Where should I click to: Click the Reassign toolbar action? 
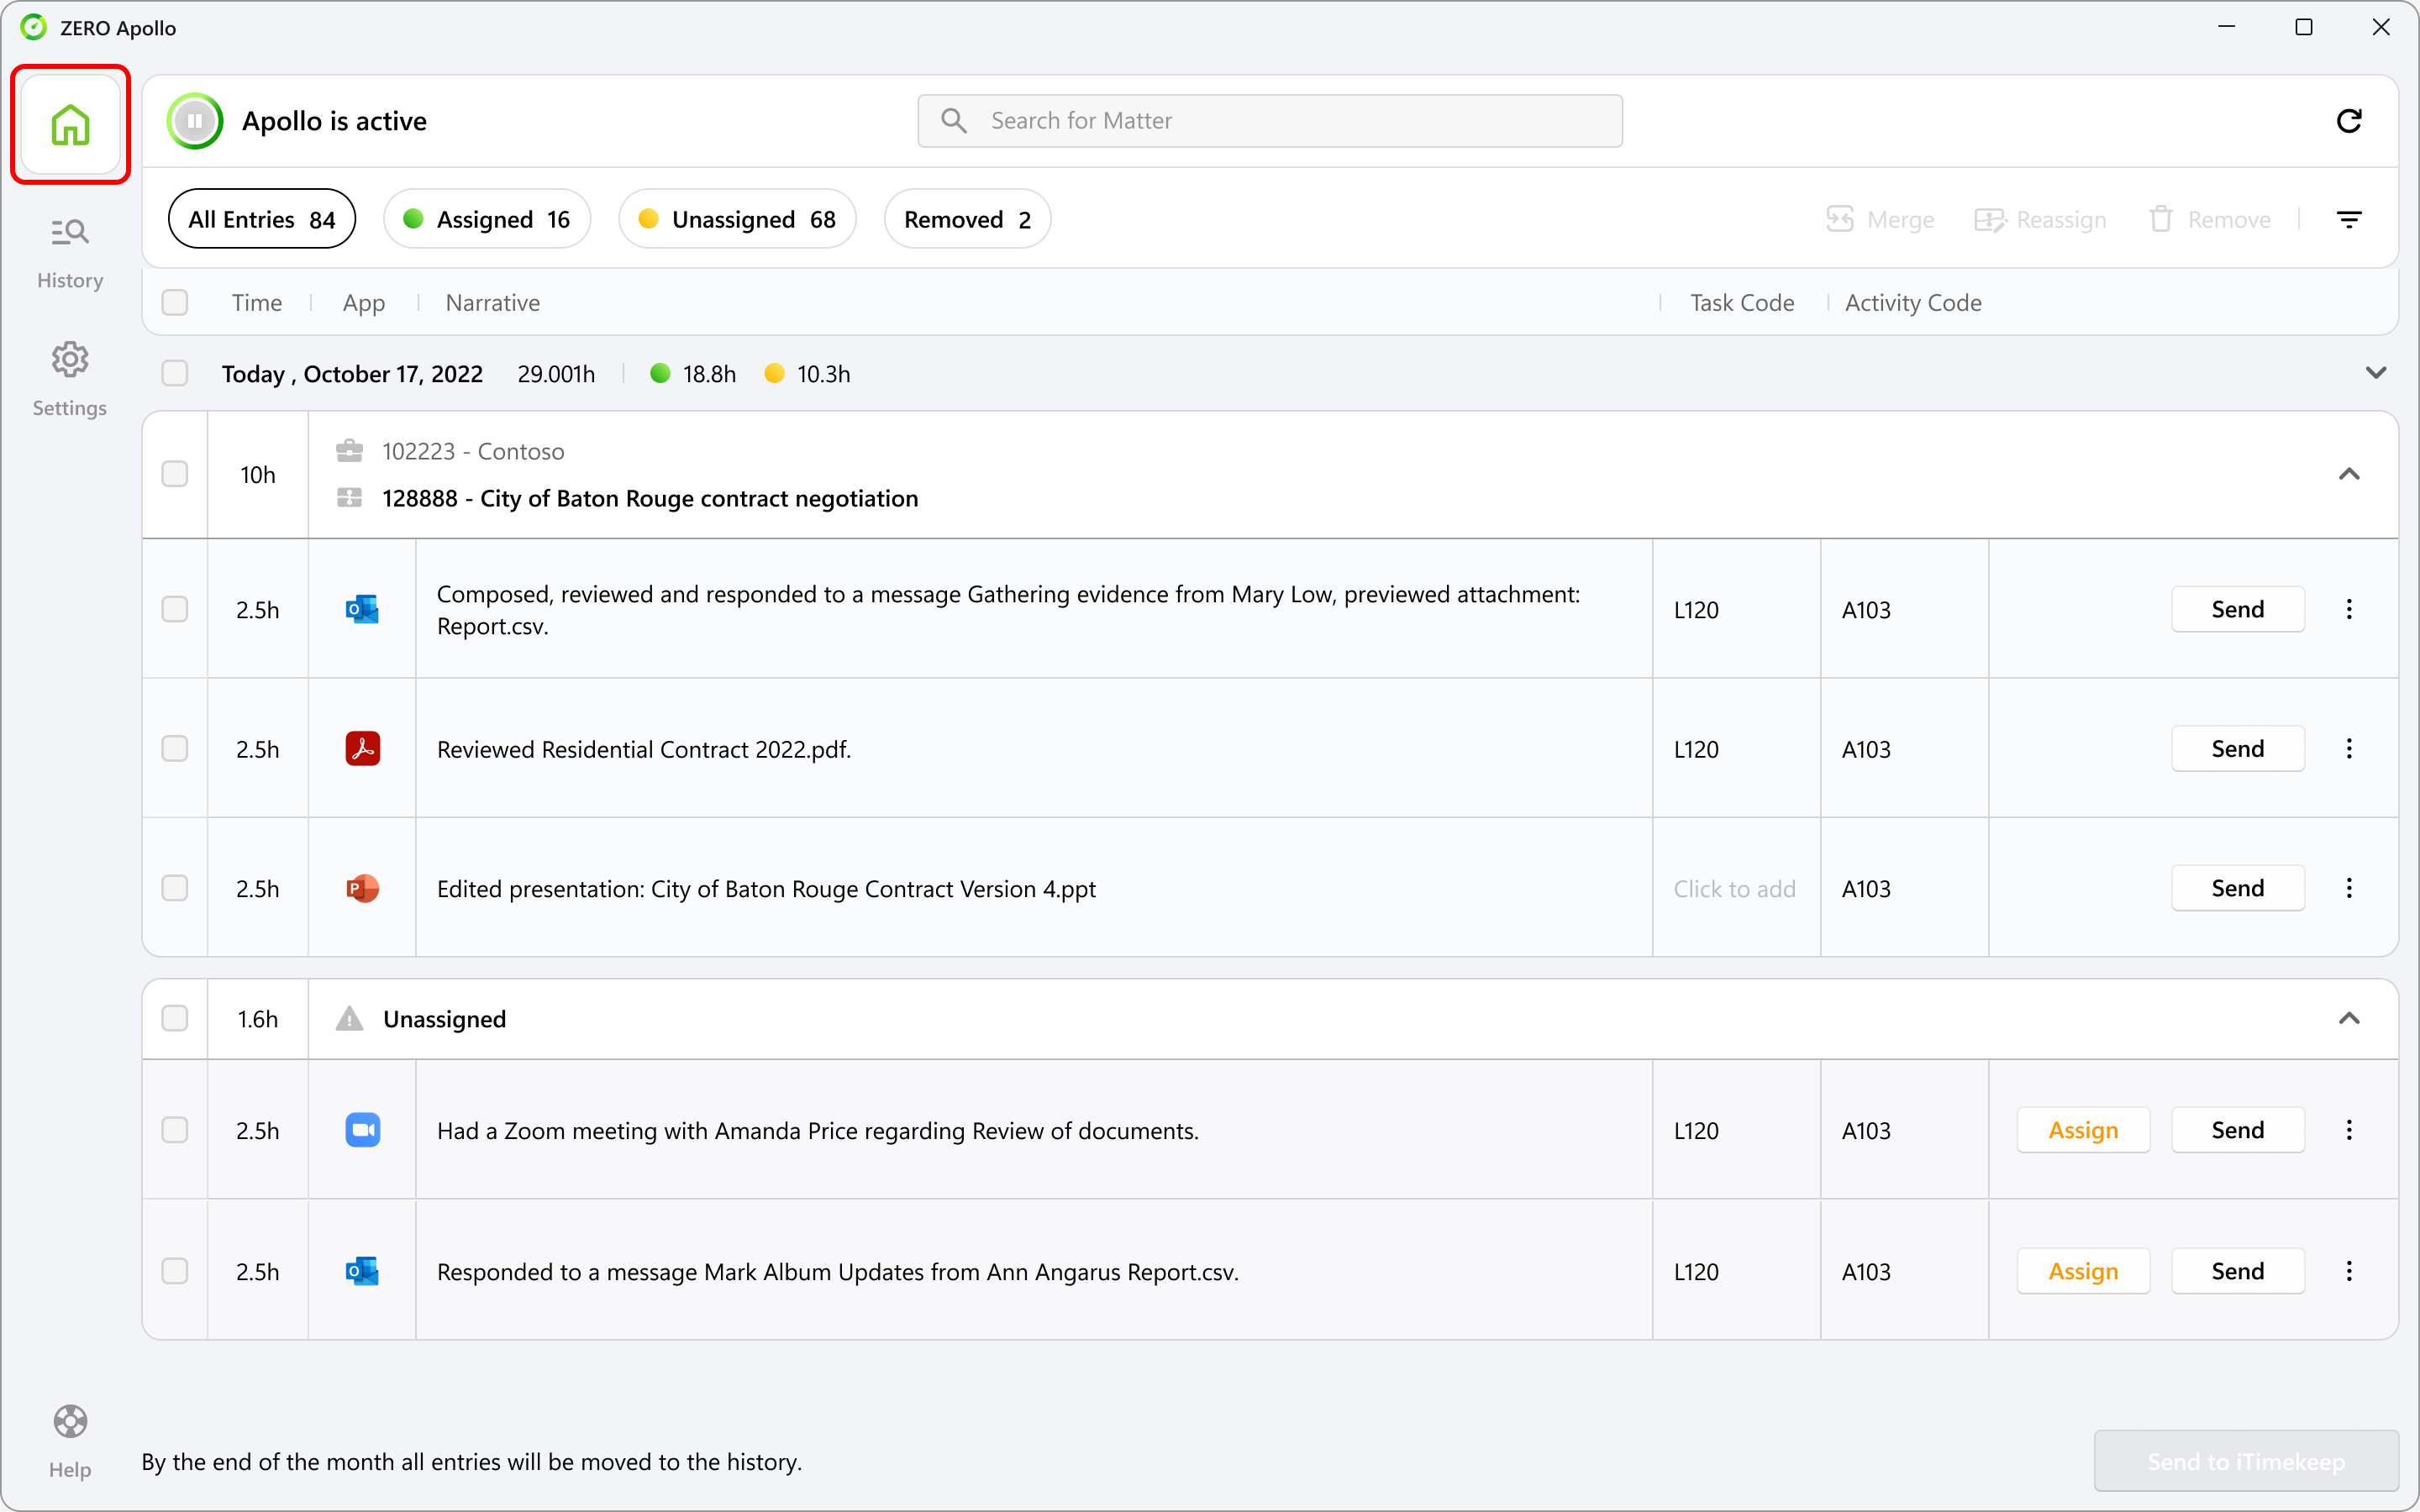click(x=2040, y=219)
